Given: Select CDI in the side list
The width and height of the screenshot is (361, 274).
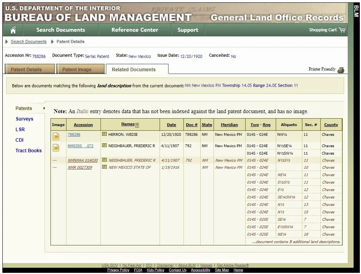Looking at the screenshot, I should pos(19,140).
